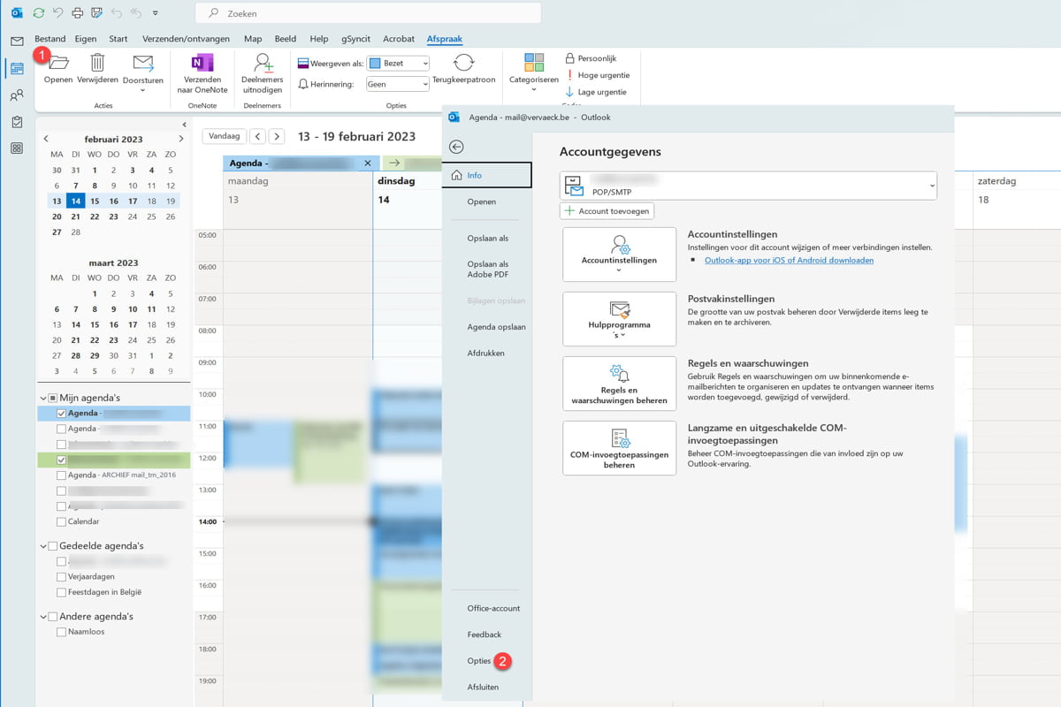This screenshot has height=707, width=1061.
Task: Open Outlook-app voor iOS of Android link
Action: [x=789, y=261]
